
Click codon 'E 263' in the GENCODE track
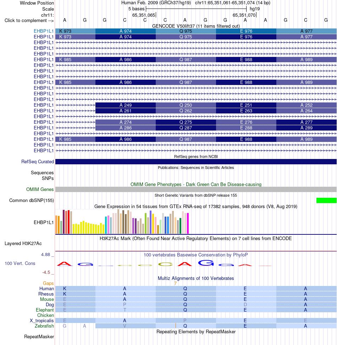(x=246, y=111)
